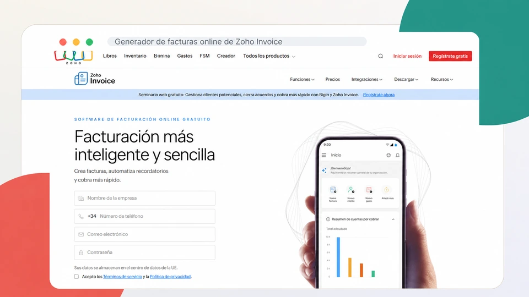Image resolution: width=529 pixels, height=297 pixels.
Task: Focus the Nombre de la empresa field
Action: pyautogui.click(x=145, y=199)
